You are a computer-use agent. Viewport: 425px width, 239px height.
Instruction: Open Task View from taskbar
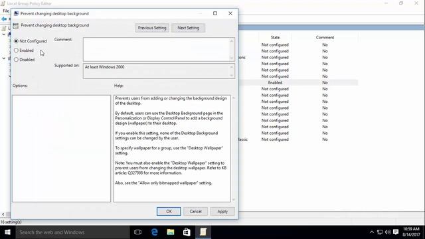[137, 232]
